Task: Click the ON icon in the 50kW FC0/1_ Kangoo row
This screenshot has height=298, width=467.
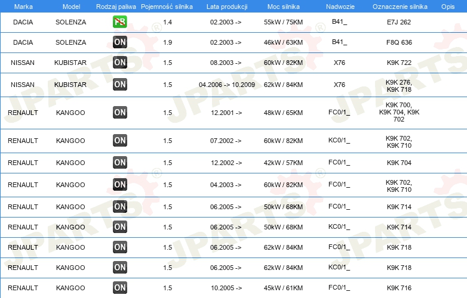Action: click(x=119, y=206)
